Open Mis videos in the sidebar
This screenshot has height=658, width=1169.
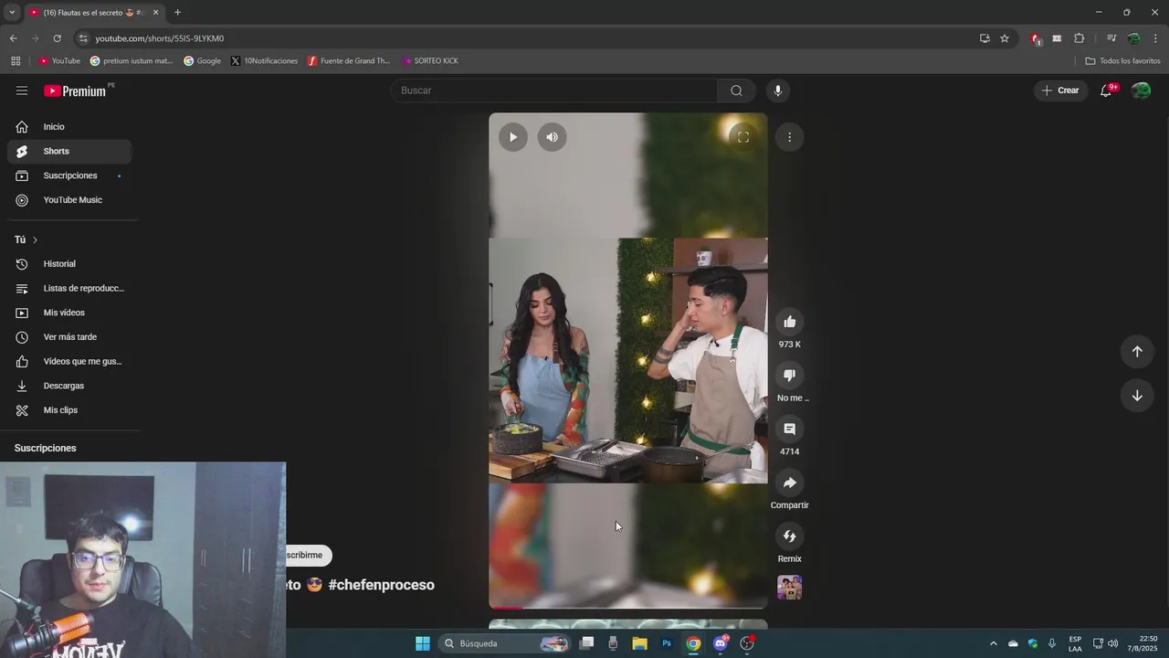69,313
